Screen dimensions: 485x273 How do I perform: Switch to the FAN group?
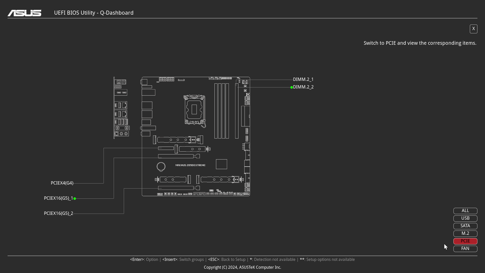tap(465, 249)
